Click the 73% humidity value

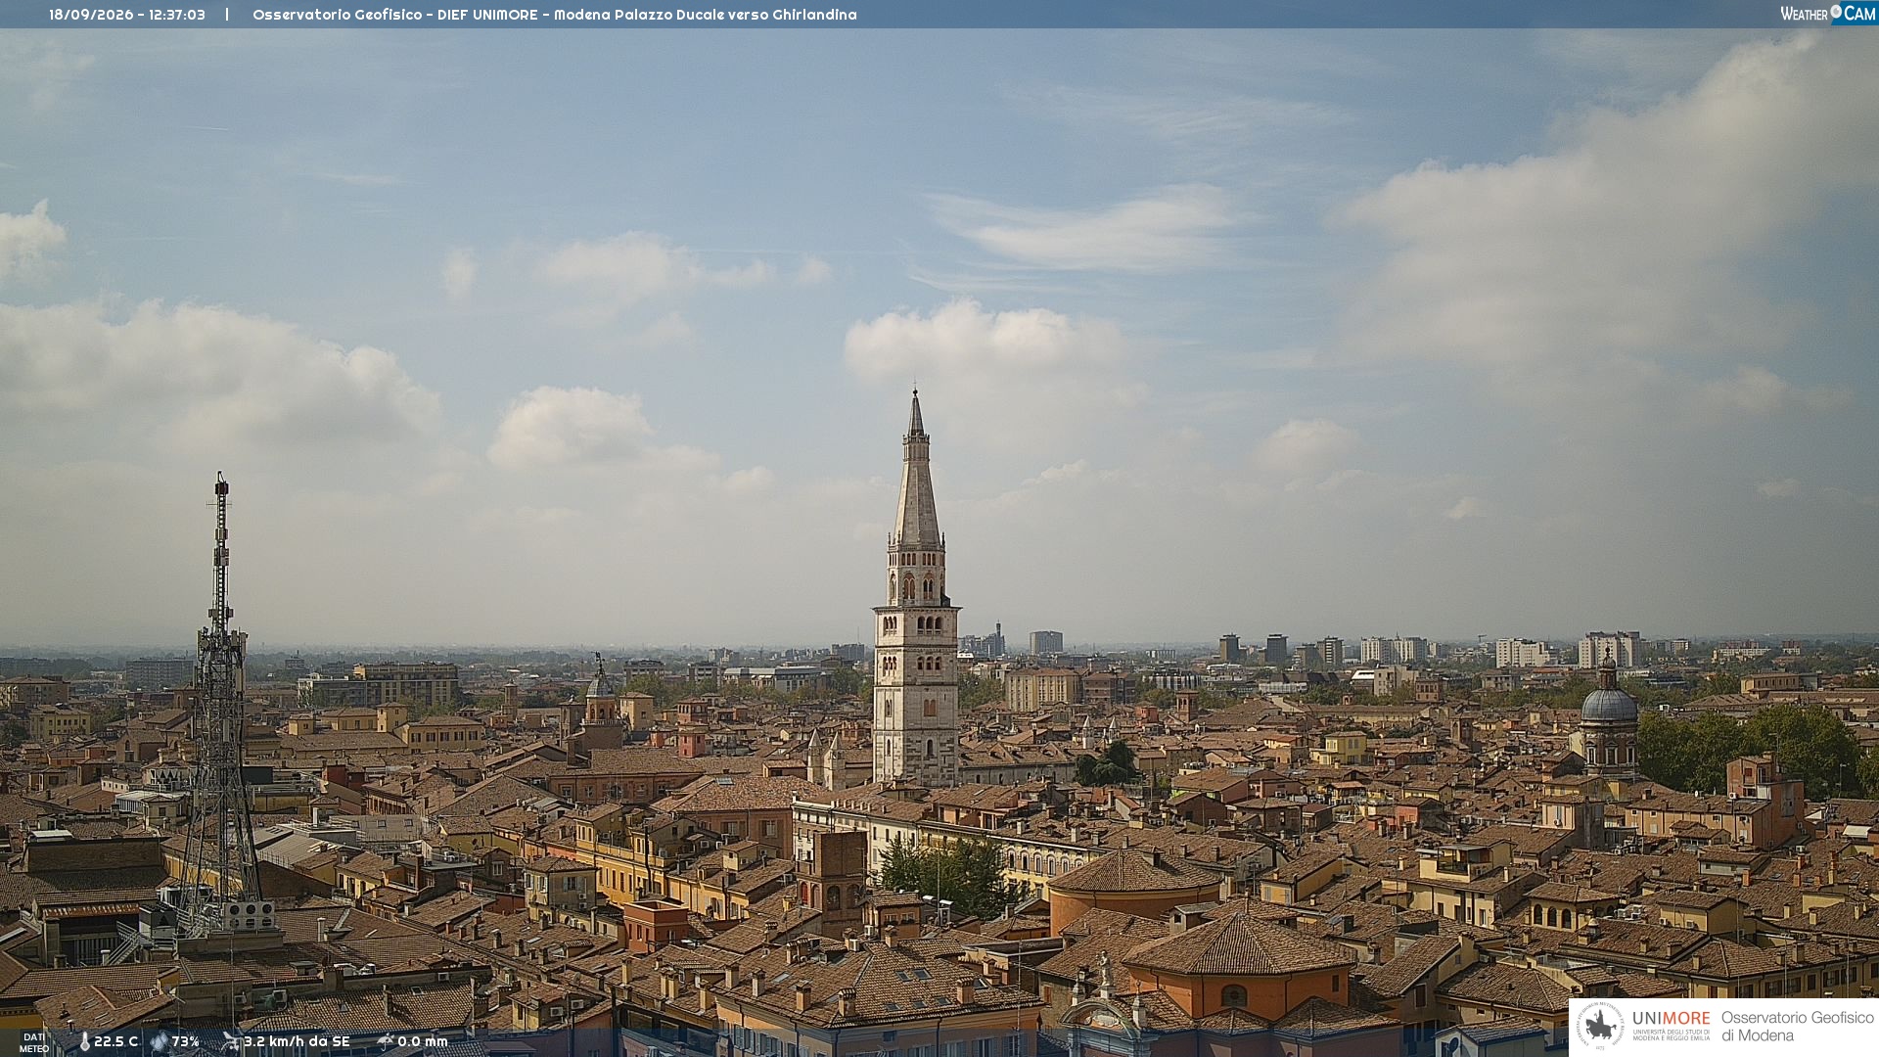[185, 1042]
